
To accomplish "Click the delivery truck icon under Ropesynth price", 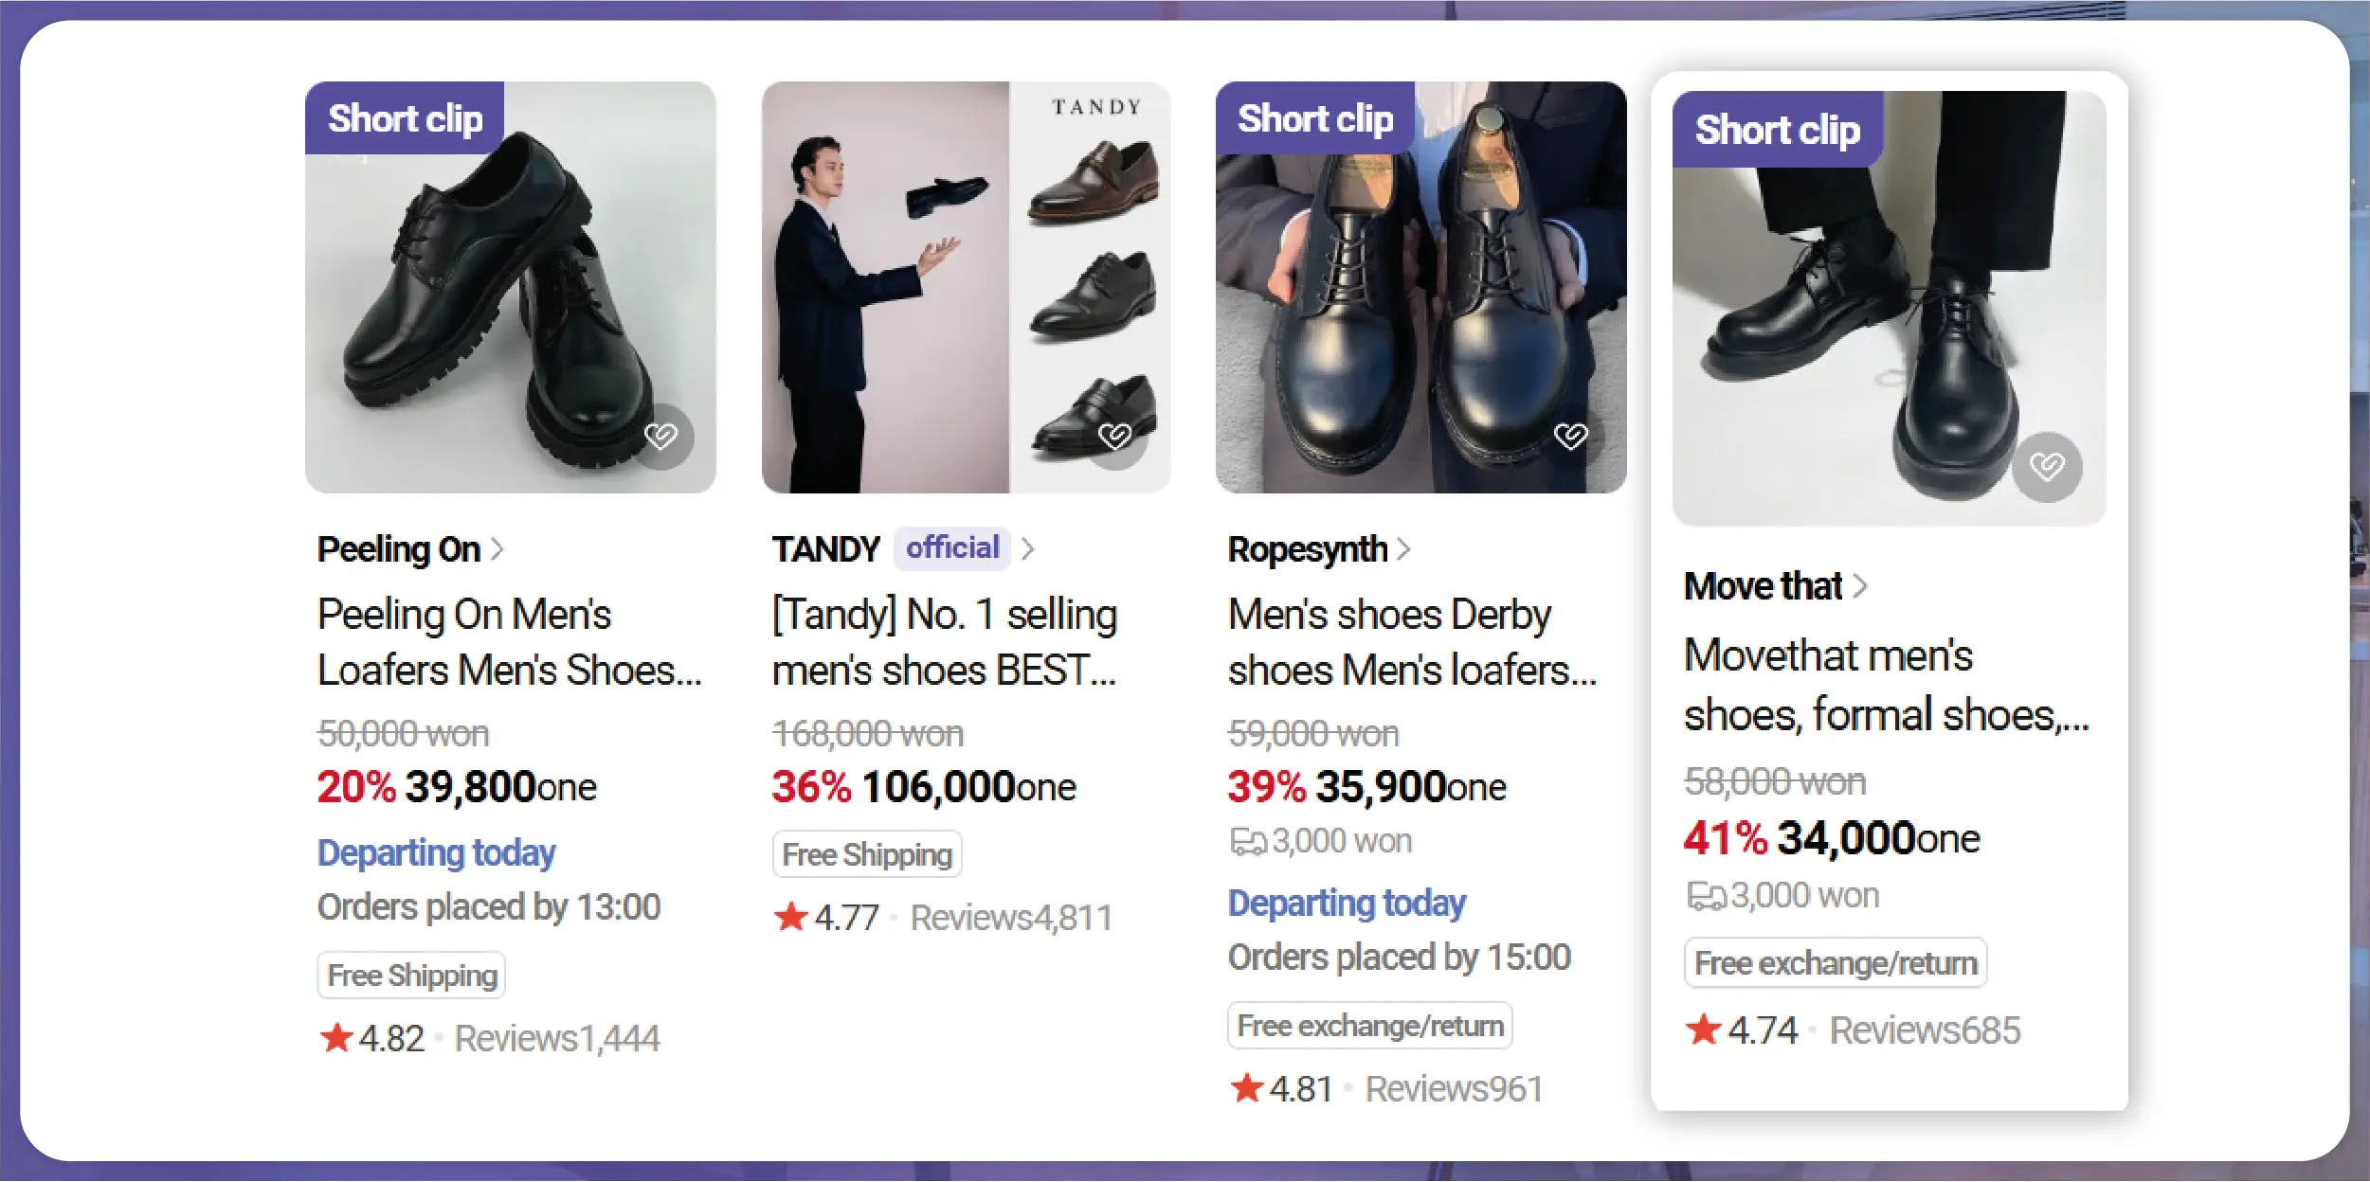I will point(1247,841).
